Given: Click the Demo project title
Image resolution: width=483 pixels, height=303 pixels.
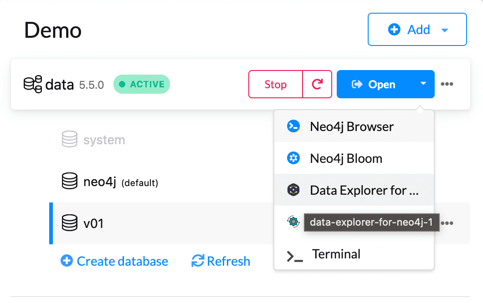Looking at the screenshot, I should 53,30.
